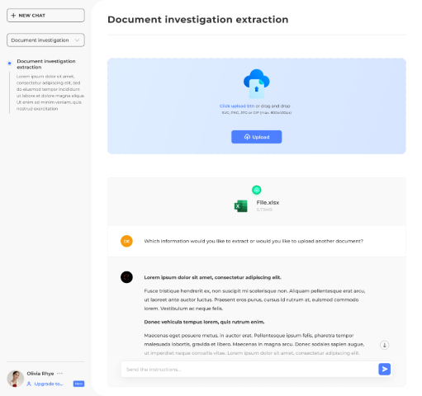Click the Olivia Rhye user name
Screen dimensions: 422x396
tap(40, 374)
